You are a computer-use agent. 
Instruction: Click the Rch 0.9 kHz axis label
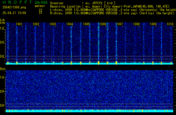pos(2,91)
